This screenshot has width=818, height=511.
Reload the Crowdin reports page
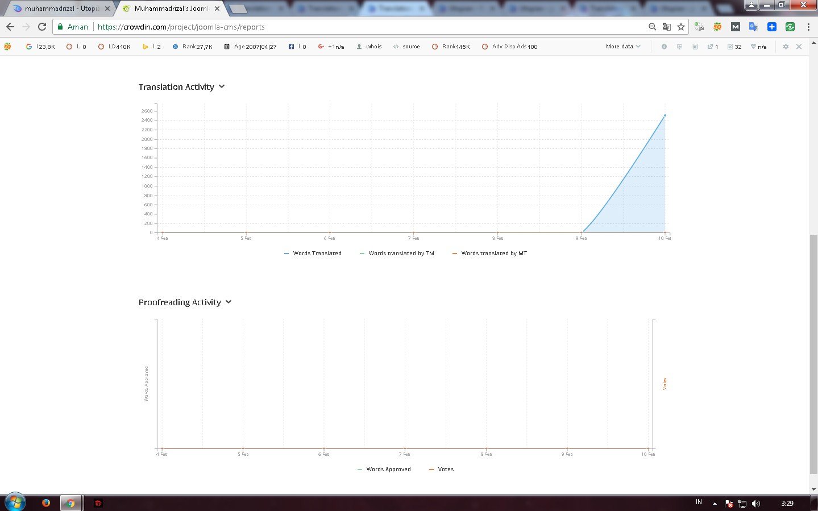point(42,27)
